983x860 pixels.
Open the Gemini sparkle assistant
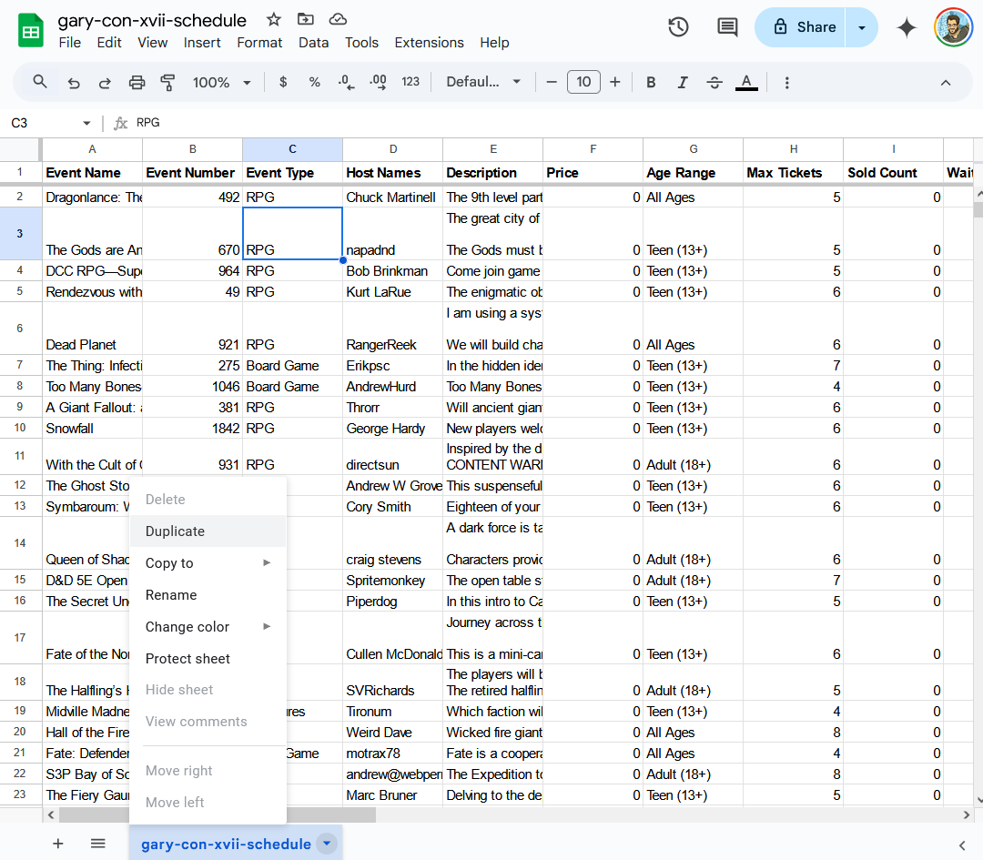[907, 27]
